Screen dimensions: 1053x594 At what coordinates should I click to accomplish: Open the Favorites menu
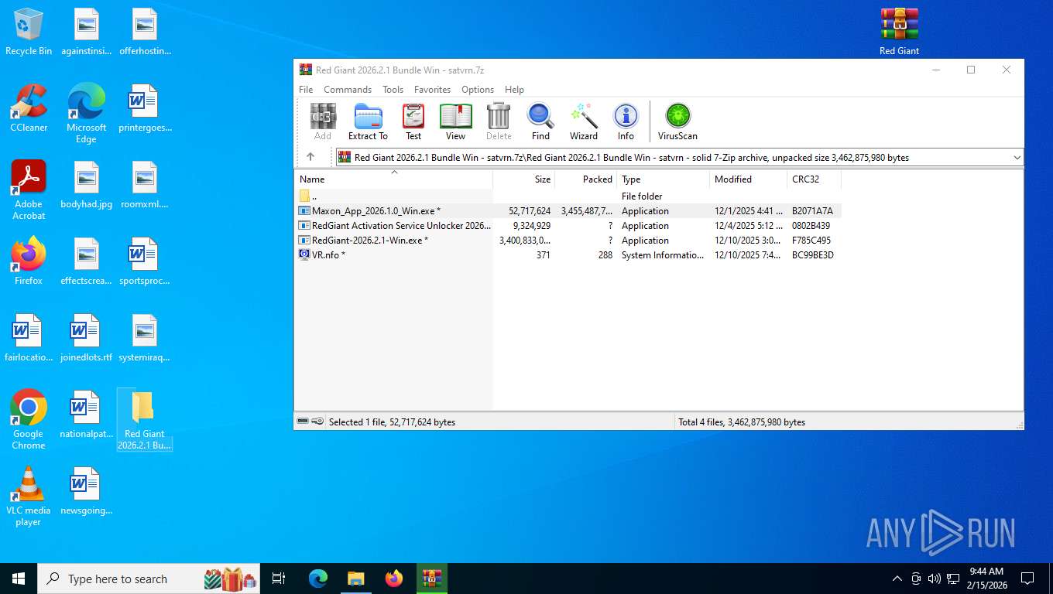coord(432,90)
